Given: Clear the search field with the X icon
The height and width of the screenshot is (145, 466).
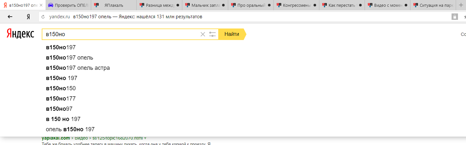Looking at the screenshot, I should [x=203, y=34].
